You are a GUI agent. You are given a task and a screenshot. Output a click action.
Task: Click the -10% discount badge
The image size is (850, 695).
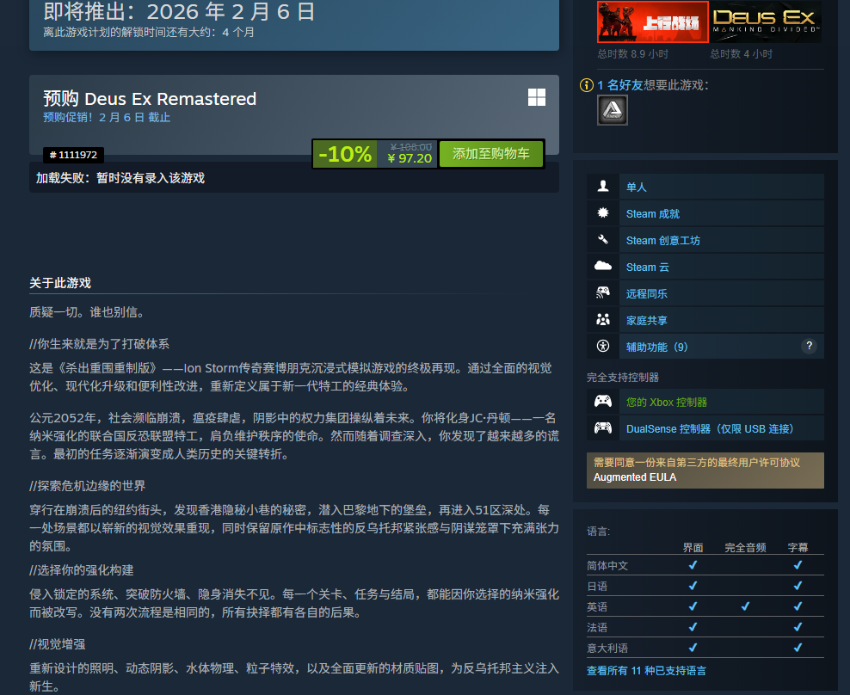pyautogui.click(x=345, y=154)
